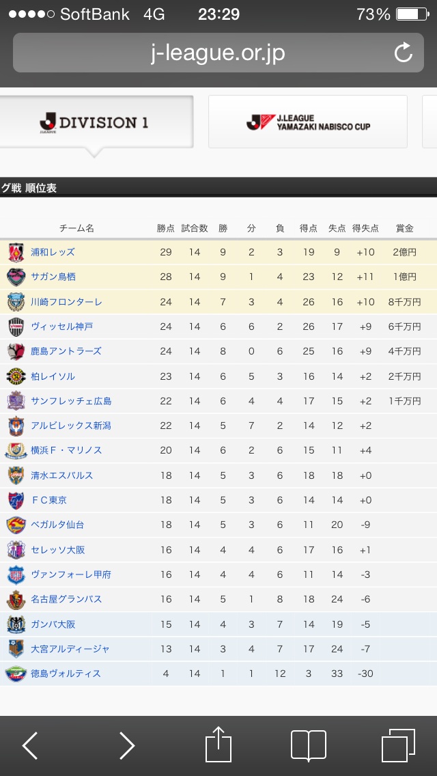Go back with the browser back arrow
The width and height of the screenshot is (437, 776).
tap(30, 746)
